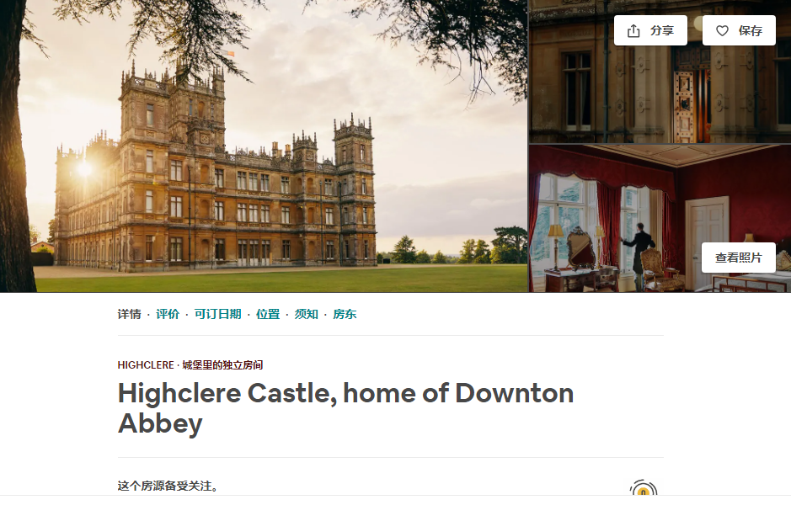Open red bedroom interior photo
Image resolution: width=791 pixels, height=505 pixels.
(660, 218)
